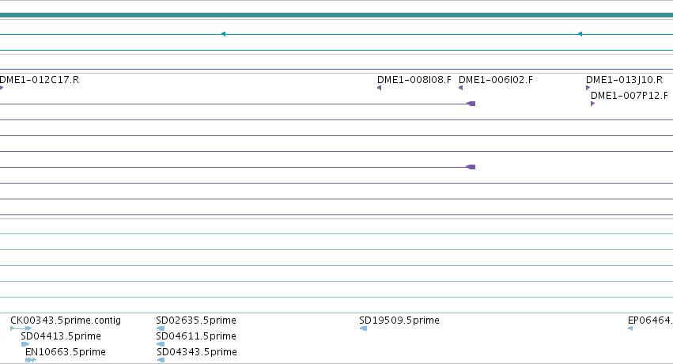
Task: Click the EN10663.5prime feature glyph
Action: [31, 360]
